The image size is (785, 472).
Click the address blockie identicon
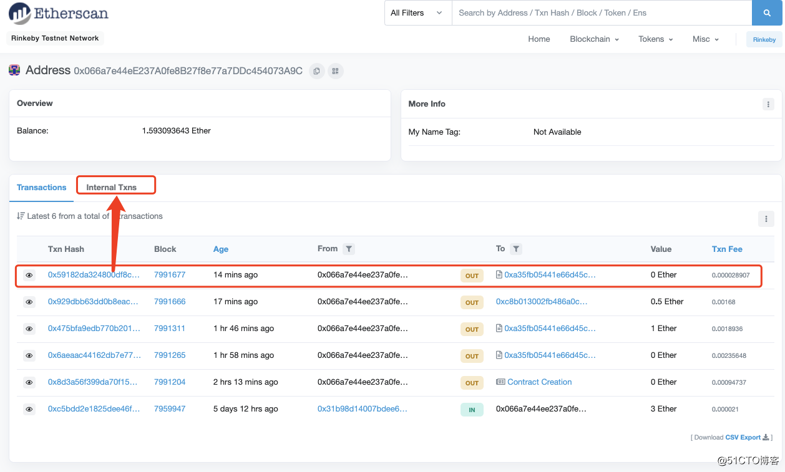pyautogui.click(x=14, y=70)
